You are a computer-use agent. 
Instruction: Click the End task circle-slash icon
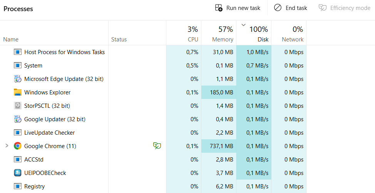pyautogui.click(x=278, y=8)
